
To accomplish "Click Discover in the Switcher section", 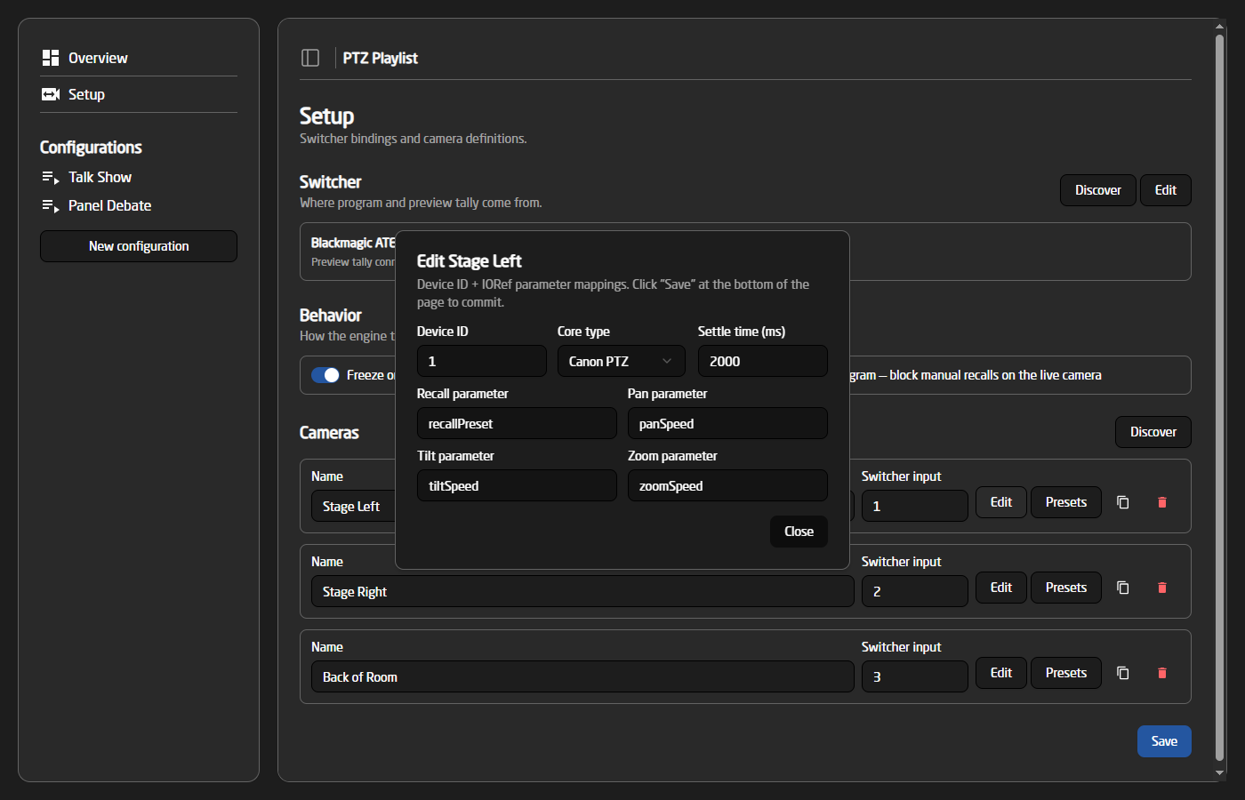I will pyautogui.click(x=1098, y=190).
